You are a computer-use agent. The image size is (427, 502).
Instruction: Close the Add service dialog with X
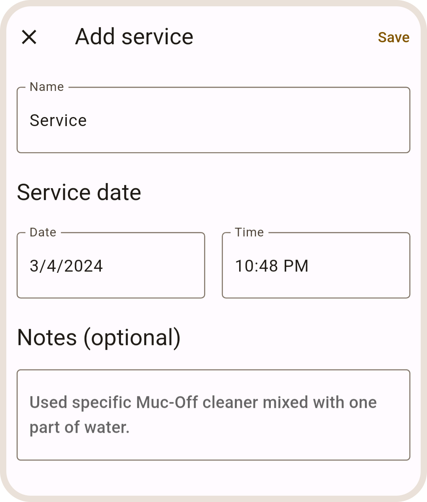pyautogui.click(x=29, y=37)
